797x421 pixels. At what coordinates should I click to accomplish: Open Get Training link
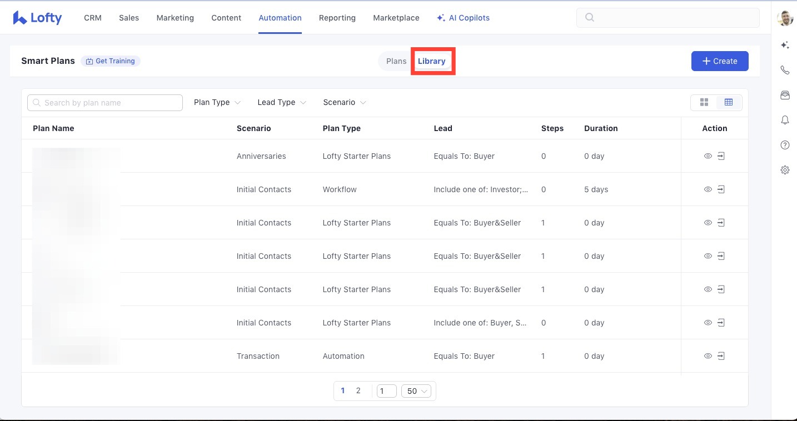coord(111,61)
